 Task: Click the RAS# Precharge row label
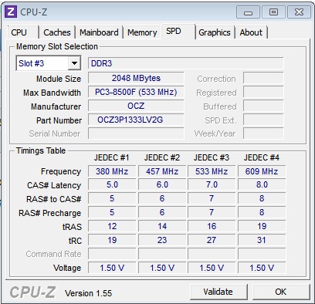(49, 213)
